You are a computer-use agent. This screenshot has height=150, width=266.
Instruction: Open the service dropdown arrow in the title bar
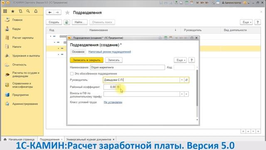[249, 3]
